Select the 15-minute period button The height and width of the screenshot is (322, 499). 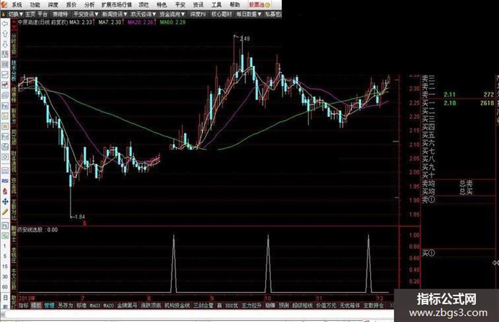click(5, 266)
